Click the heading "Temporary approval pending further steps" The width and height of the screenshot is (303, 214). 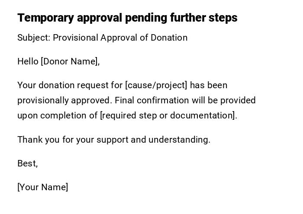coord(127,18)
